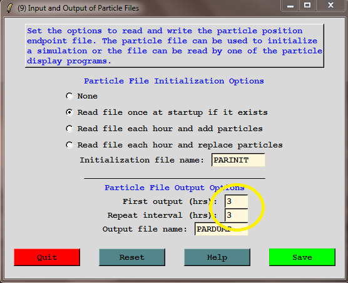Maximize the Particle Files window

[x=307, y=6]
